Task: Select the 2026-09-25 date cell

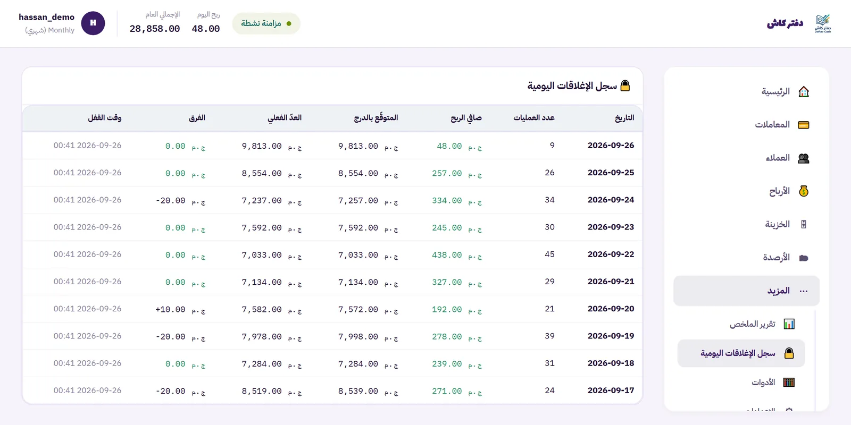Action: coord(611,173)
